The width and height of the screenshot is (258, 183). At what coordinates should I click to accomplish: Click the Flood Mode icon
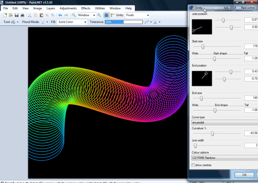tap(42, 22)
